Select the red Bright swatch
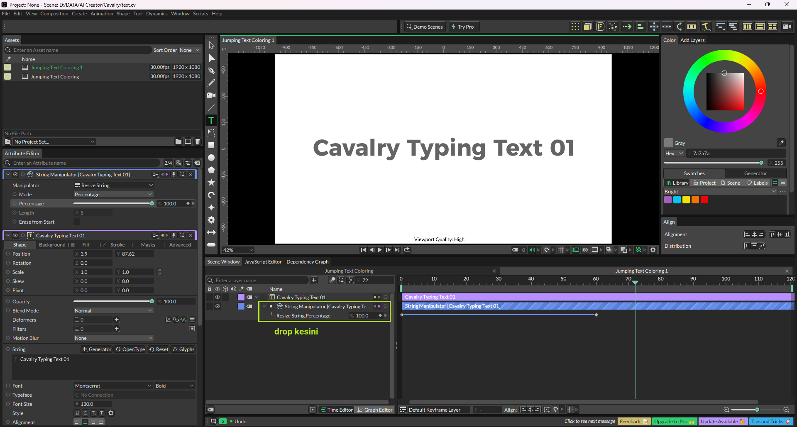The height and width of the screenshot is (427, 797). pos(704,200)
